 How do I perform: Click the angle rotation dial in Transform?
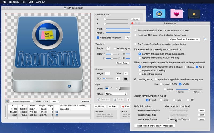click(108, 48)
